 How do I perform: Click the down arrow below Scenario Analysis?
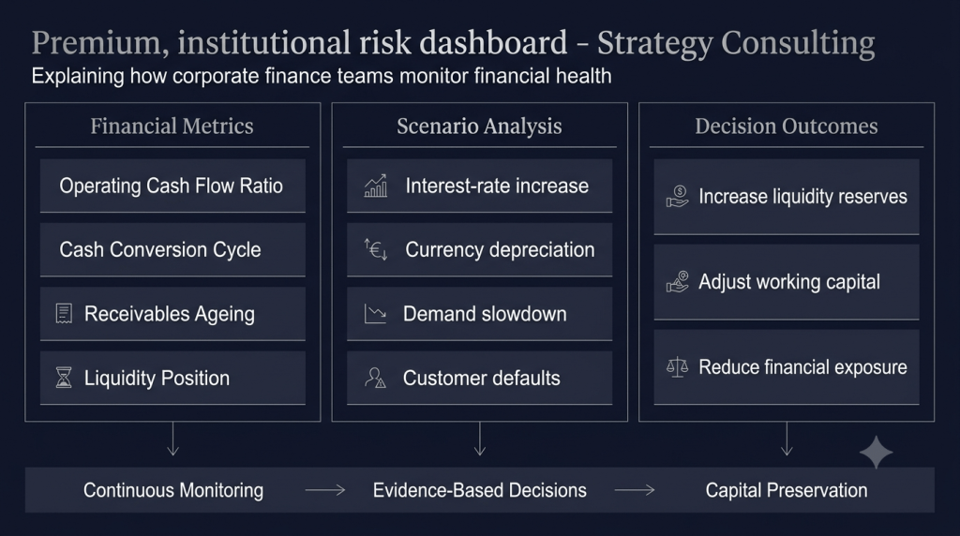(x=480, y=439)
